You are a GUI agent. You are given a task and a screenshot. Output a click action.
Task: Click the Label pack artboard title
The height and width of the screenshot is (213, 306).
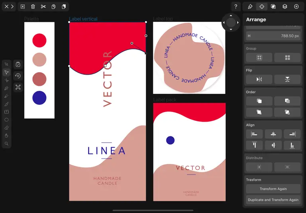(x=165, y=100)
